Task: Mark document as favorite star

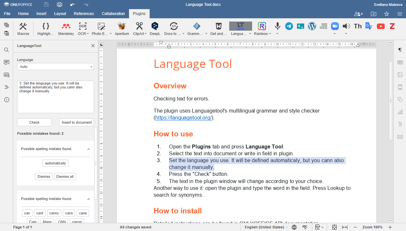Action: click(x=387, y=14)
